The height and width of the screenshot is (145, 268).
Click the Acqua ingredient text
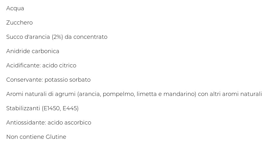pos(15,8)
